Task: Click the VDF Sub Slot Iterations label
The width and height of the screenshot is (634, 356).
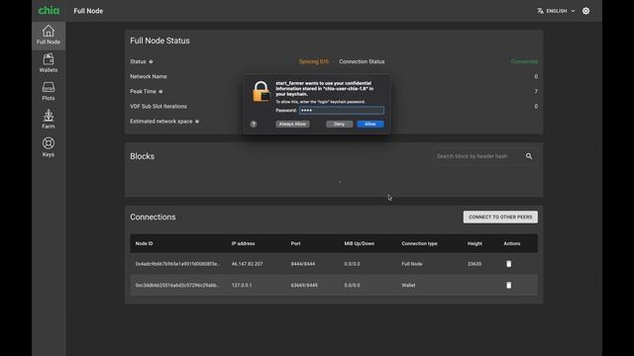Action: (x=158, y=107)
